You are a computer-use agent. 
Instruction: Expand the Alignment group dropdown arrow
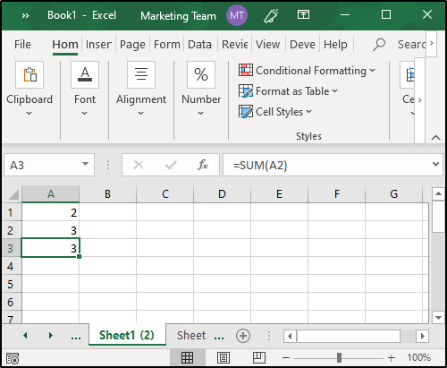[x=140, y=113]
